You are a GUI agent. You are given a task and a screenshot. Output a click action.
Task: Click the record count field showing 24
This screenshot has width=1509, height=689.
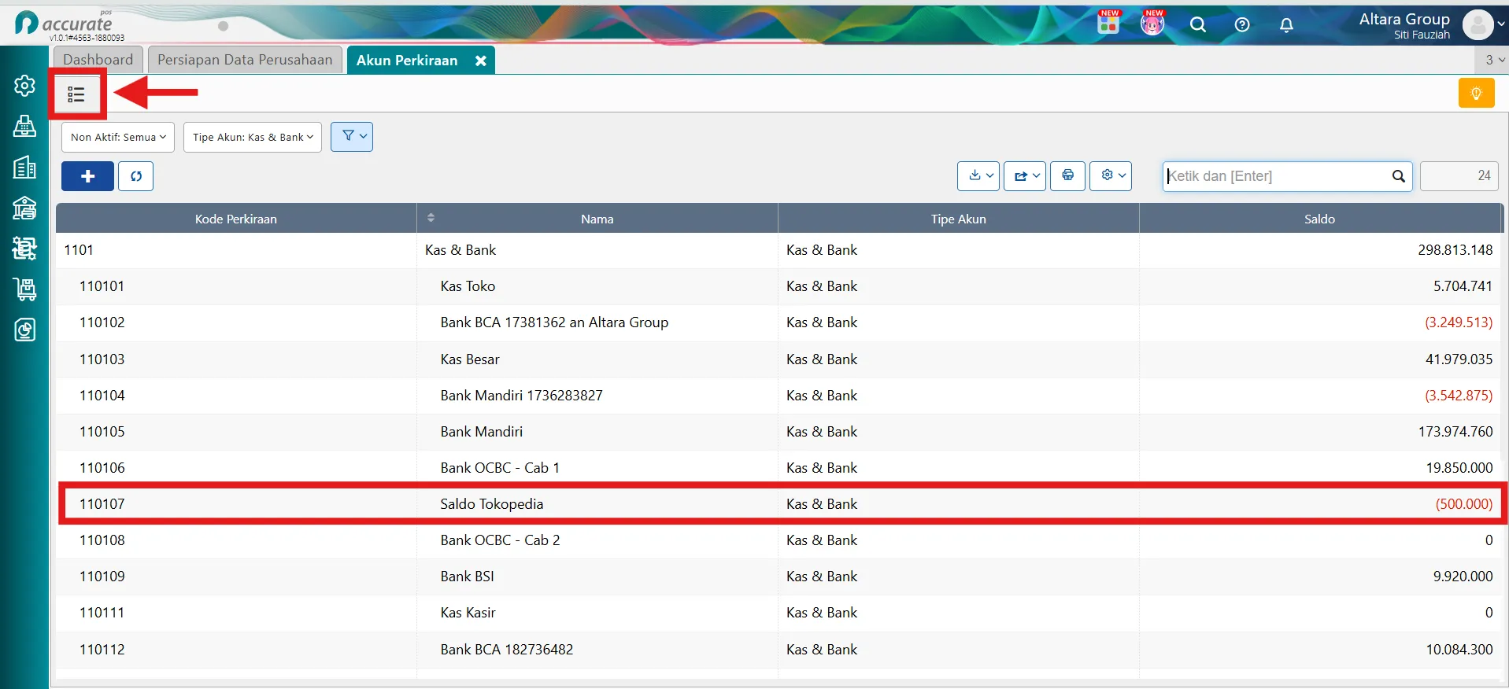coord(1459,176)
